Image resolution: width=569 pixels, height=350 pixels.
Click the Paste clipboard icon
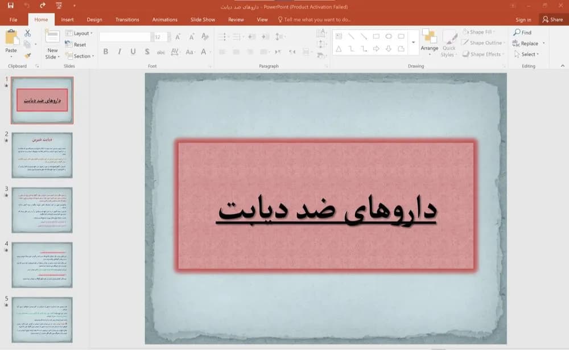11,38
